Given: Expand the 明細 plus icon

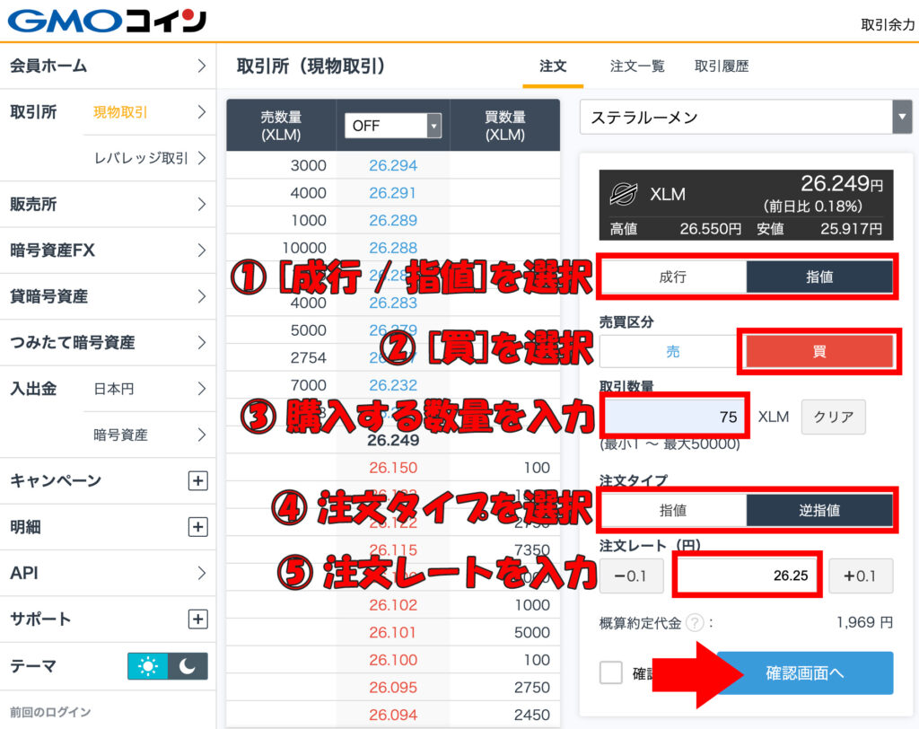Looking at the screenshot, I should (198, 527).
